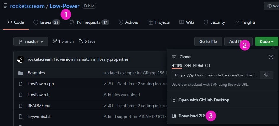Select the SSH clone tab
Viewport: 279px width, 126px height.
coord(187,65)
